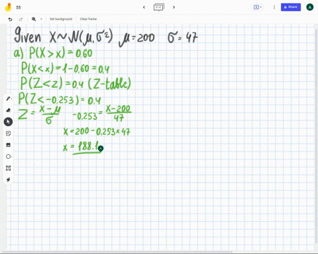This screenshot has height=254, width=318.
Task: Choose the Add image tool
Action: [x=8, y=145]
